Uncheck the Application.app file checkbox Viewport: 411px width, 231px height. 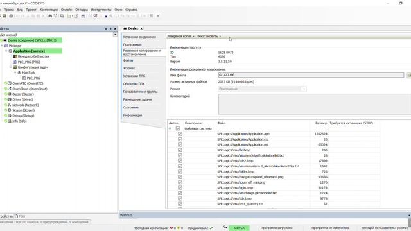pos(180,134)
